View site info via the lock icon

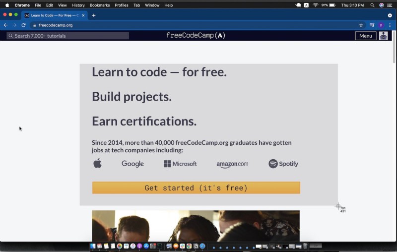pyautogui.click(x=34, y=25)
